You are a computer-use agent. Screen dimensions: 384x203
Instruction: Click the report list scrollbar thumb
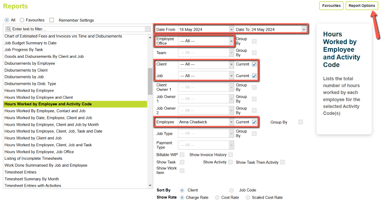click(x=150, y=81)
